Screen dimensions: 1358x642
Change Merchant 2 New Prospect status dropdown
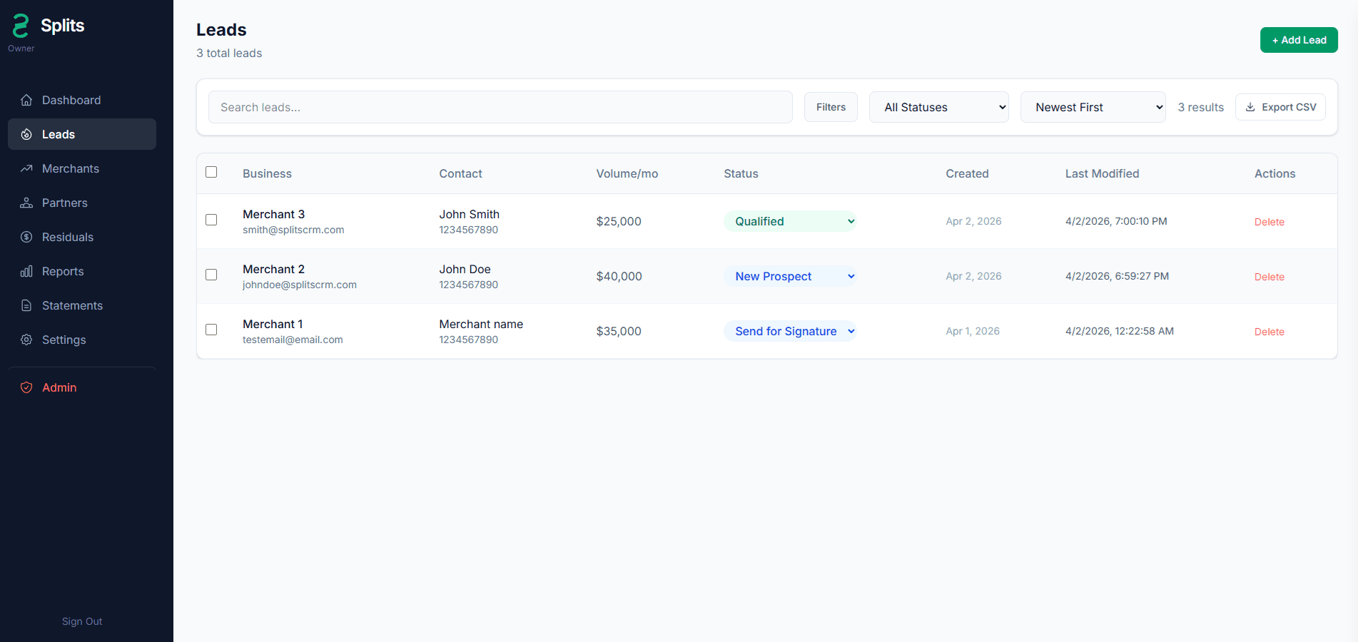pos(790,276)
